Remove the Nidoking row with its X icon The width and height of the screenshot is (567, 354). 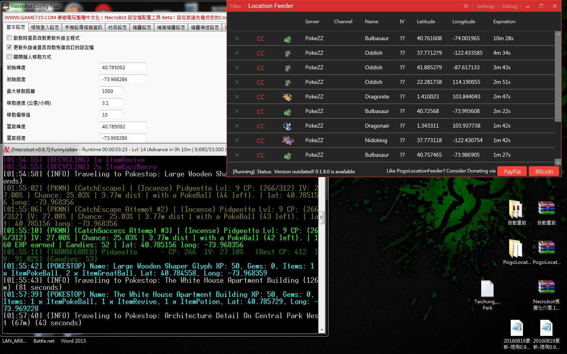(237, 140)
